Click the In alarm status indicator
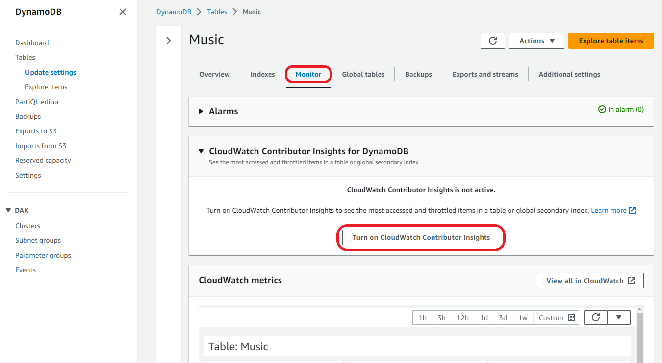This screenshot has width=662, height=363. pyautogui.click(x=621, y=110)
